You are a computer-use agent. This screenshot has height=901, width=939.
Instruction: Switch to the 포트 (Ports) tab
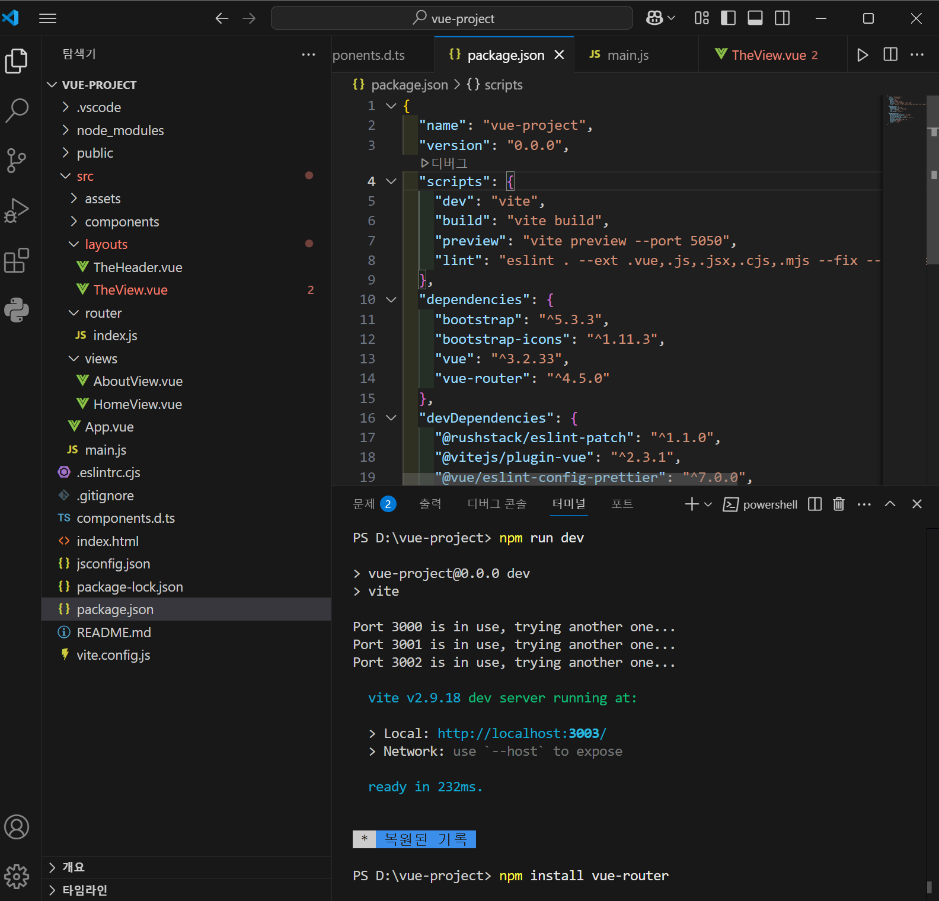tap(622, 504)
